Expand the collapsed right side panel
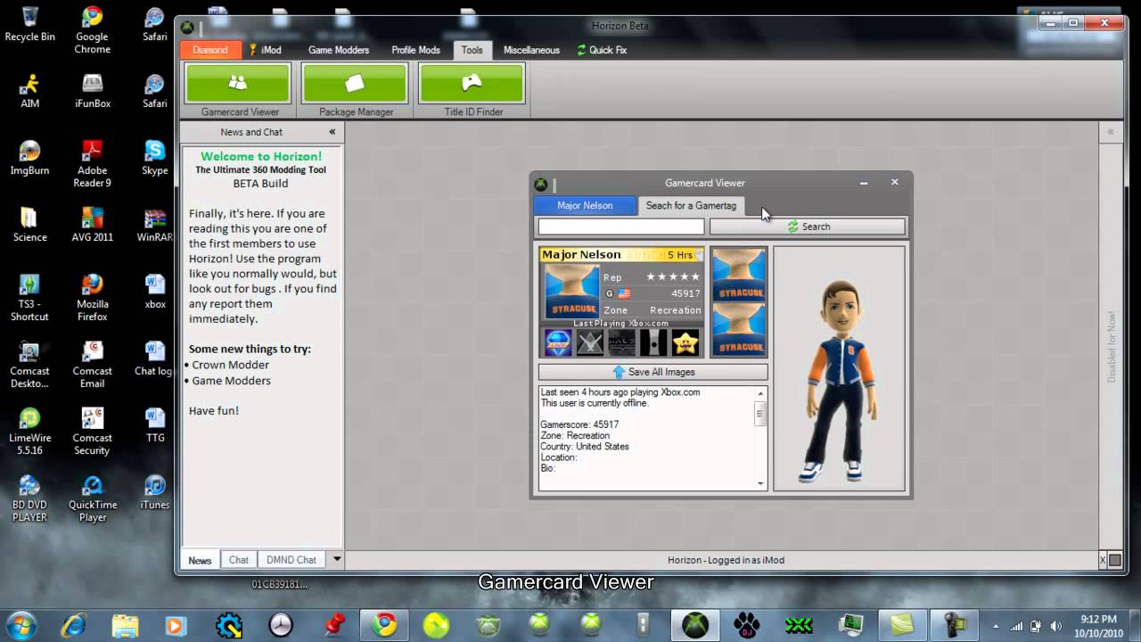The image size is (1141, 642). click(1110, 132)
